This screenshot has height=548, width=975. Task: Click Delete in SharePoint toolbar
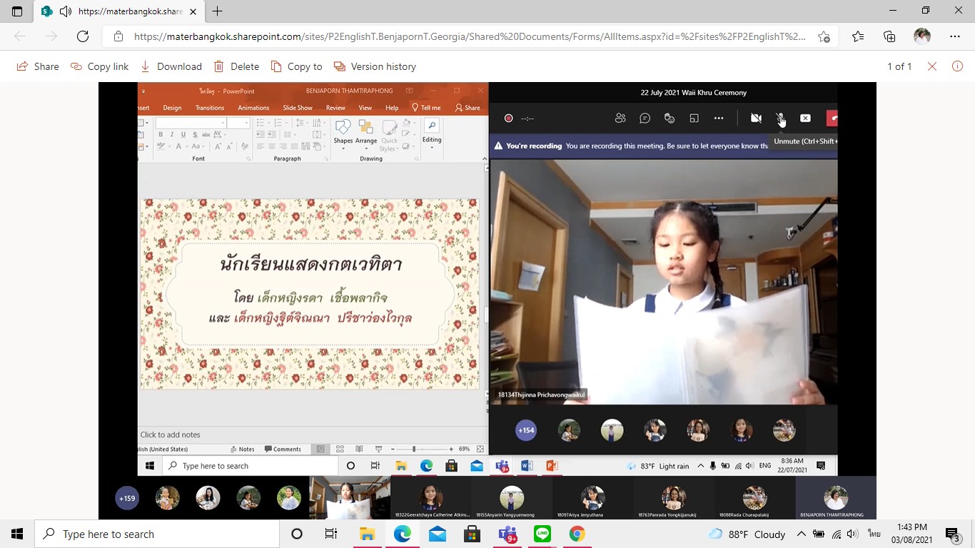236,66
